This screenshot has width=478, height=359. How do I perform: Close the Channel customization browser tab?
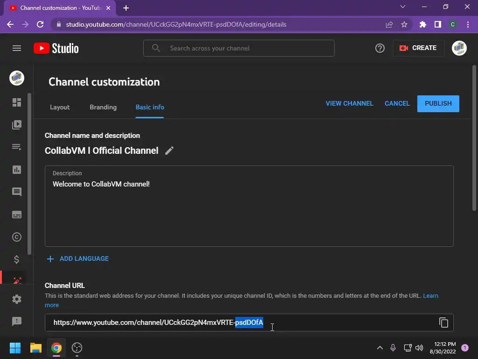click(108, 8)
